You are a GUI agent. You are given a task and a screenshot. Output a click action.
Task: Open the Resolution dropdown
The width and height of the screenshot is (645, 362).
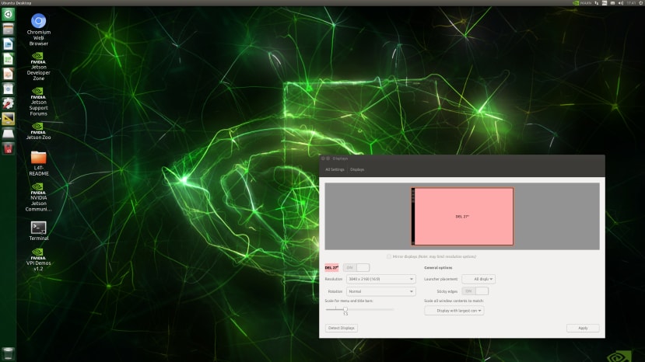pos(381,279)
